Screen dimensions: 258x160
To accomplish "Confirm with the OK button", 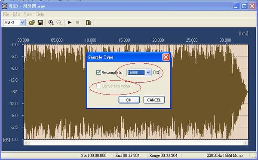I will (129, 100).
